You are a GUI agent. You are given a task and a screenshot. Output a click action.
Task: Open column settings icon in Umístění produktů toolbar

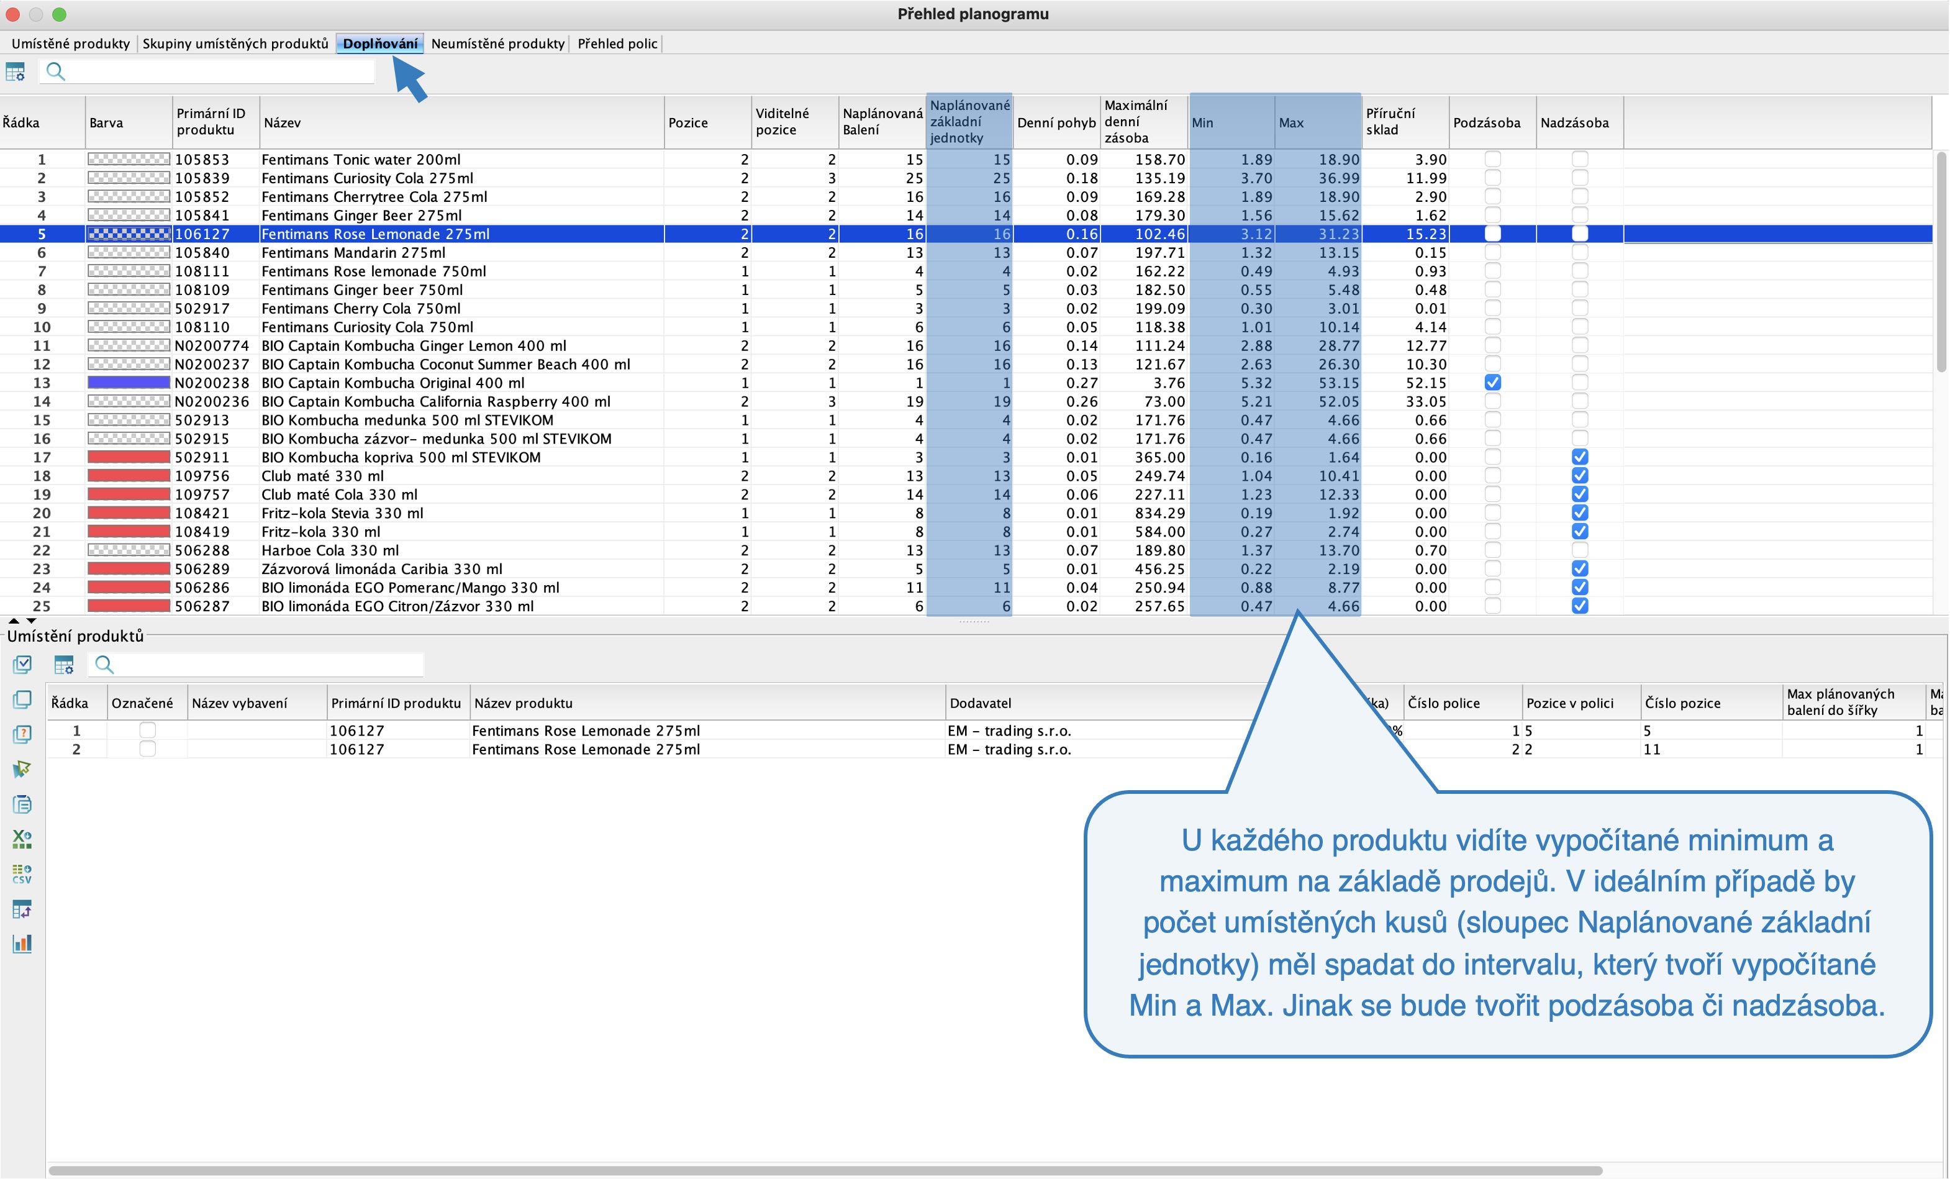click(64, 664)
